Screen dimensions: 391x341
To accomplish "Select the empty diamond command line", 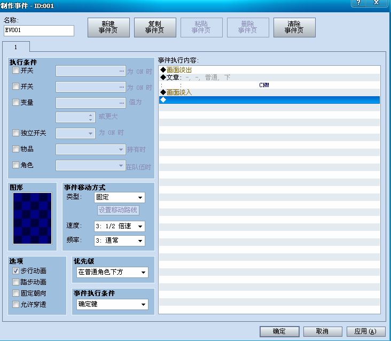I will [x=269, y=100].
